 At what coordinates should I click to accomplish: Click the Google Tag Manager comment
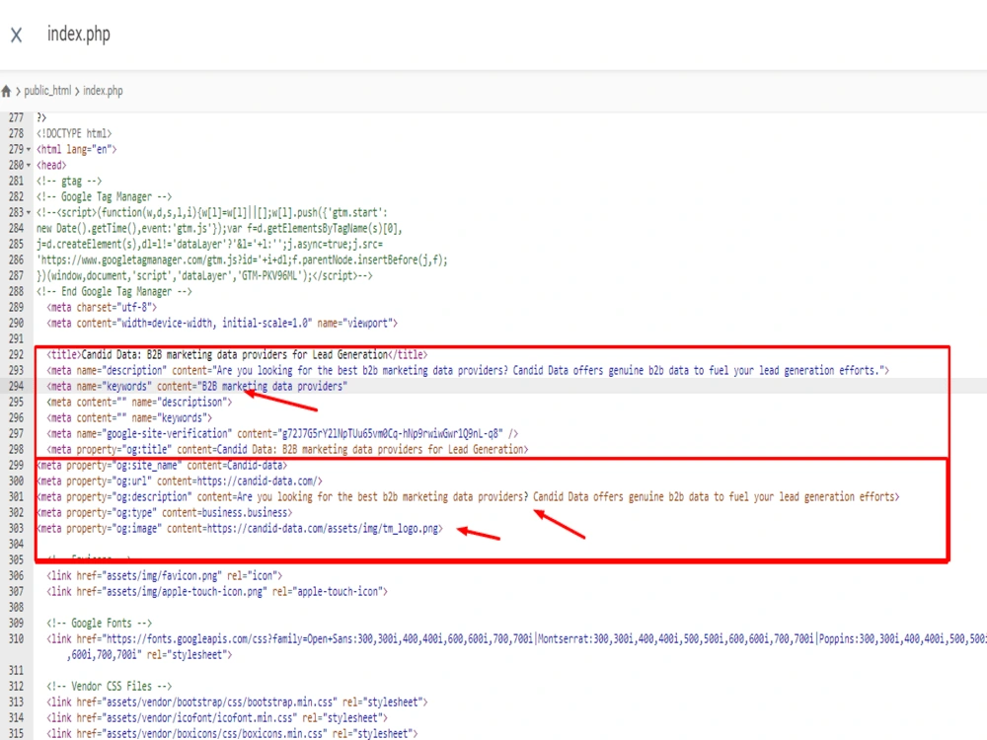pos(104,196)
